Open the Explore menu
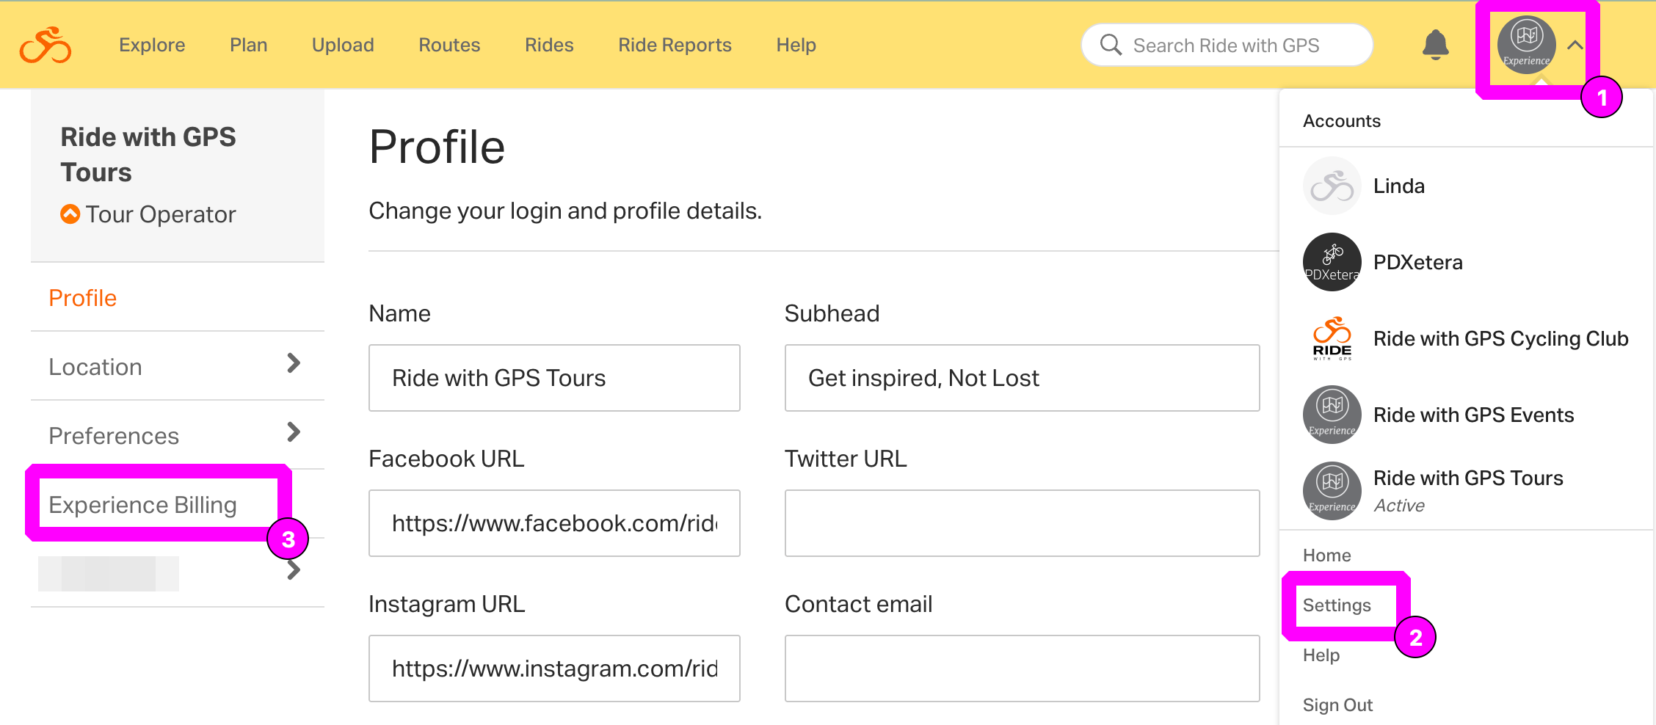This screenshot has height=725, width=1656. [x=152, y=45]
